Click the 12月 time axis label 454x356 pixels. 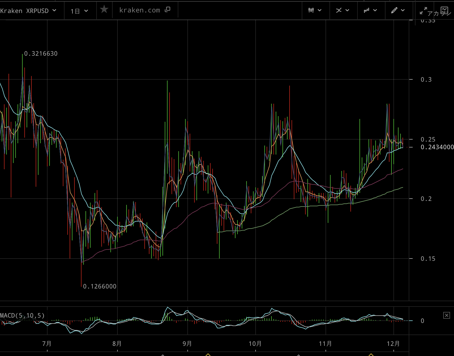coord(393,344)
